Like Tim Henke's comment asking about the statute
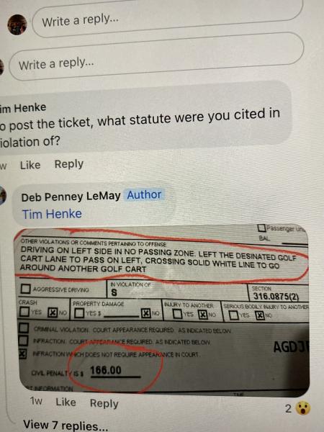The width and height of the screenshot is (324, 432). click(30, 165)
